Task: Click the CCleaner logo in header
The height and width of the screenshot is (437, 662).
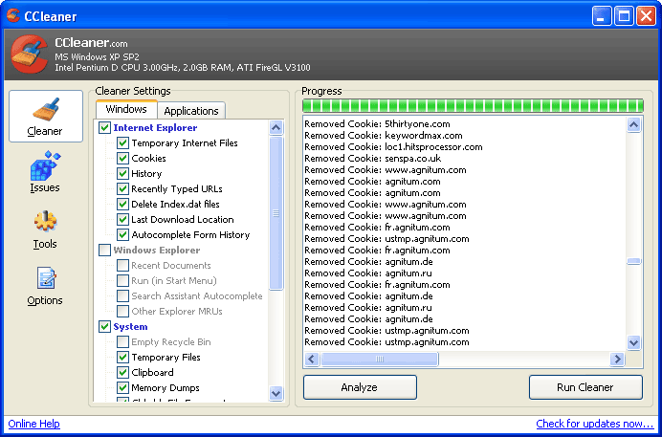Action: click(x=29, y=54)
